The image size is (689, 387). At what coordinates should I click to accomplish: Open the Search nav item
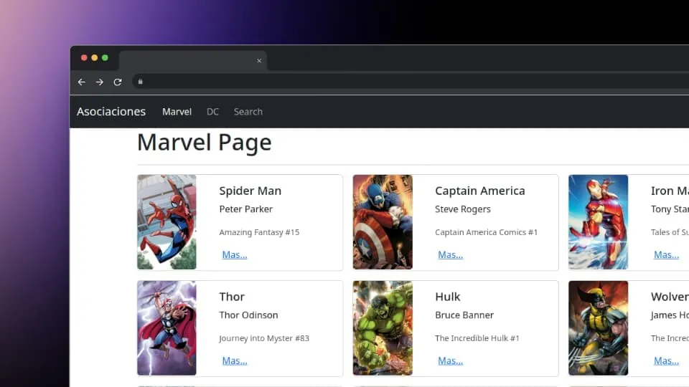(248, 112)
